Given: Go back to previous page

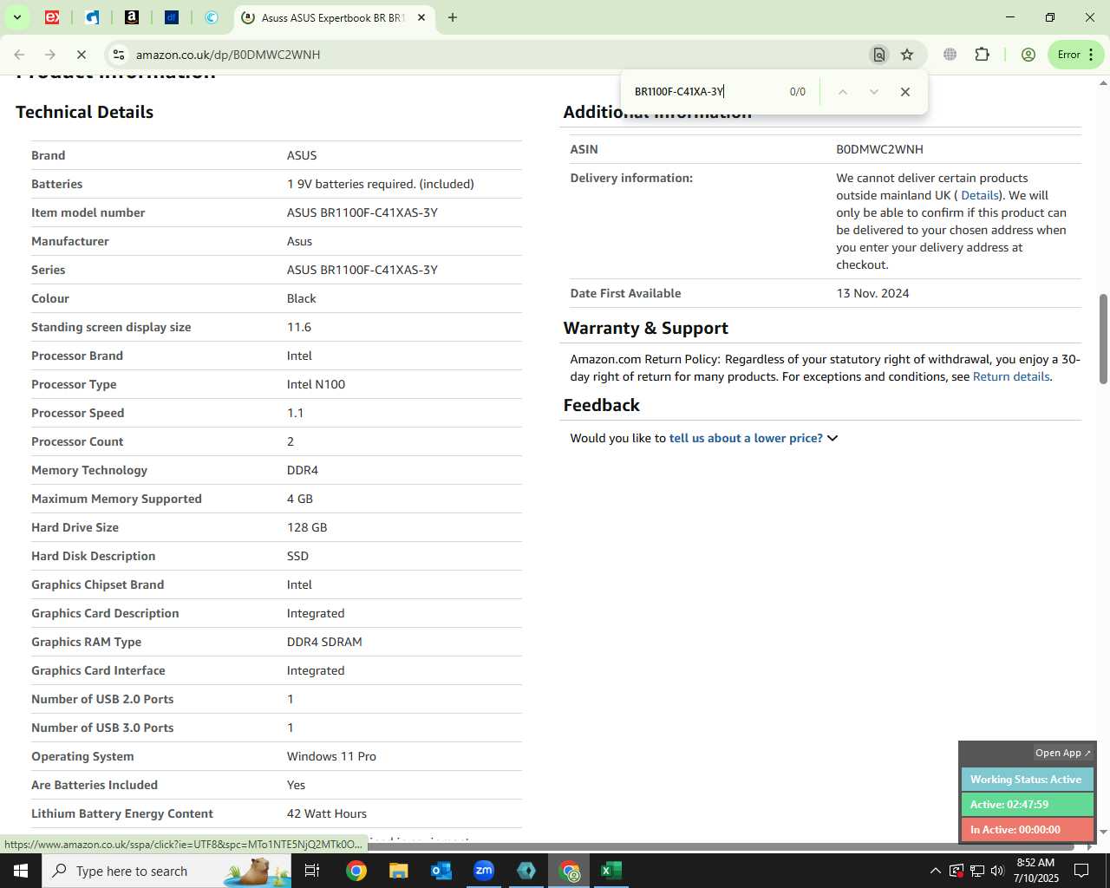Looking at the screenshot, I should tap(19, 55).
